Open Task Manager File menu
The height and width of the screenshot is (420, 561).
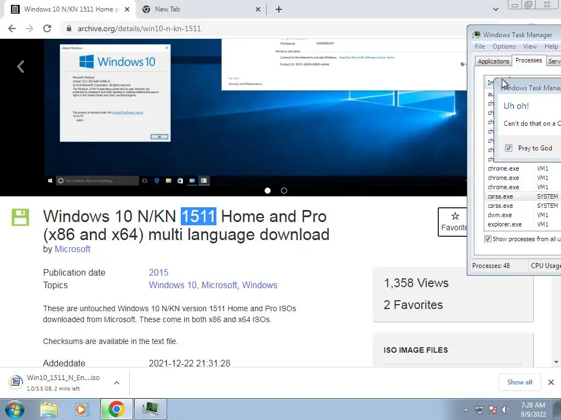[480, 46]
